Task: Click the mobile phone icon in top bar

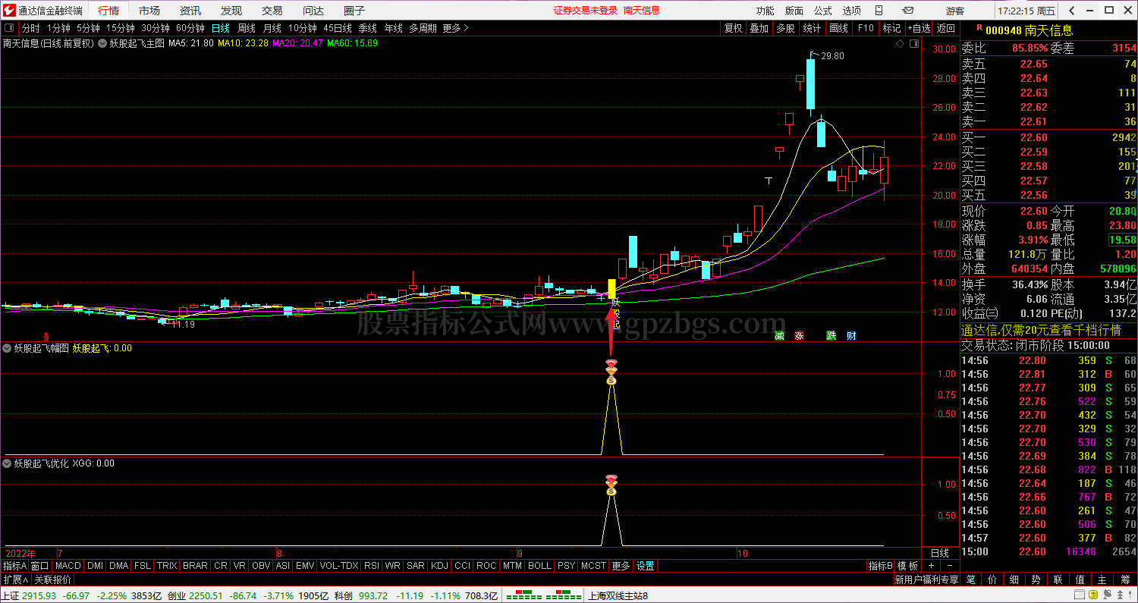Action: pyautogui.click(x=879, y=11)
